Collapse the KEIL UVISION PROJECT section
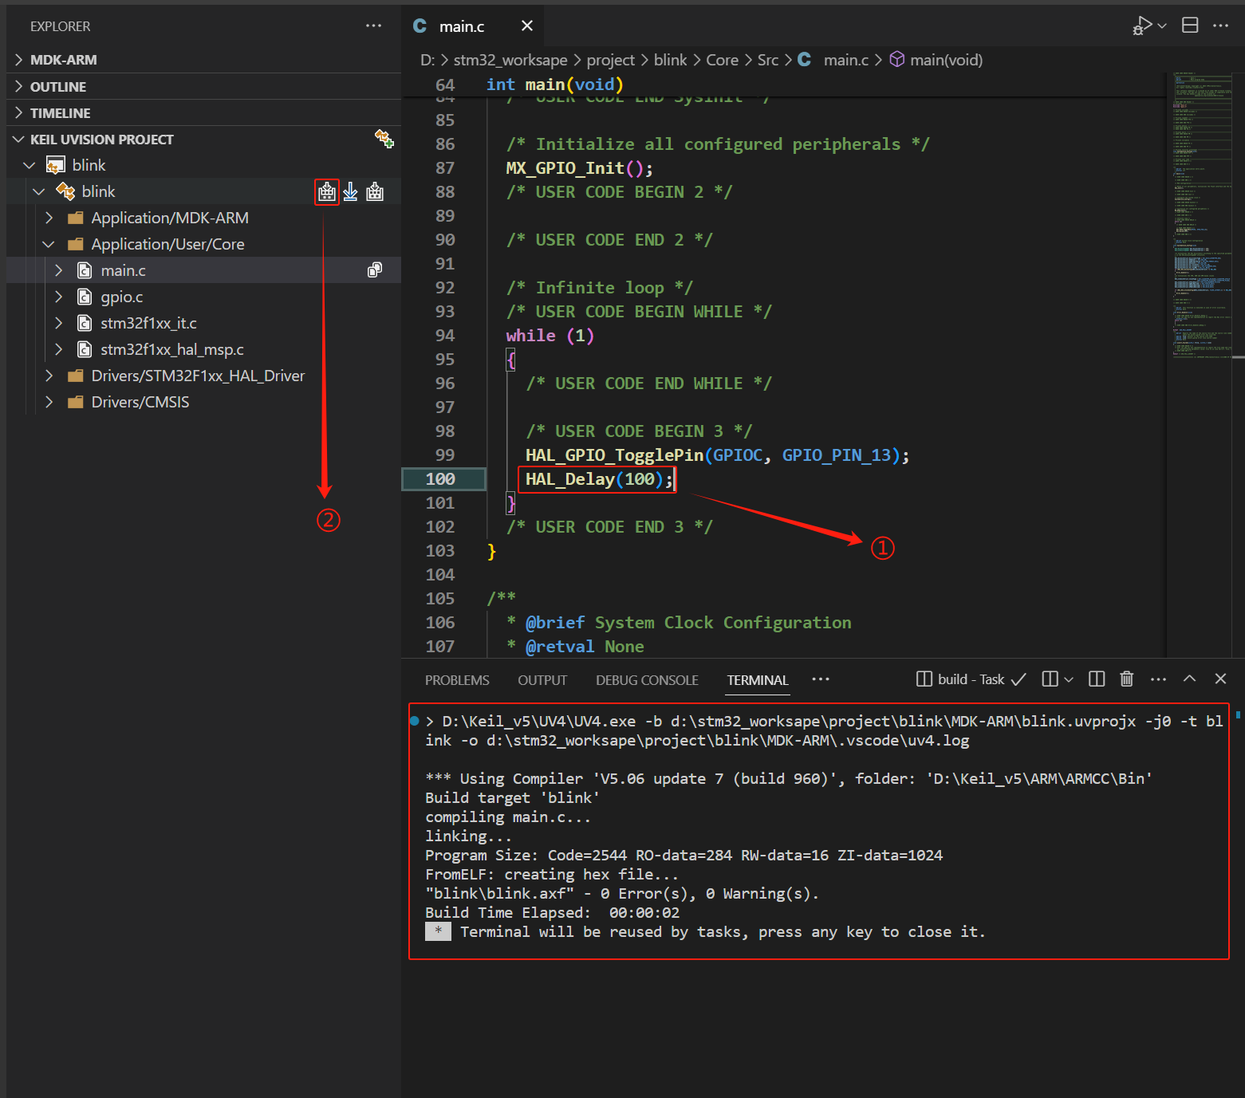The width and height of the screenshot is (1245, 1098). (x=18, y=139)
